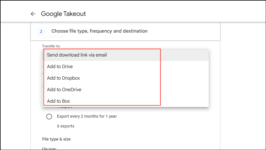Click the Google Takeout title
266x150 pixels.
[64, 14]
